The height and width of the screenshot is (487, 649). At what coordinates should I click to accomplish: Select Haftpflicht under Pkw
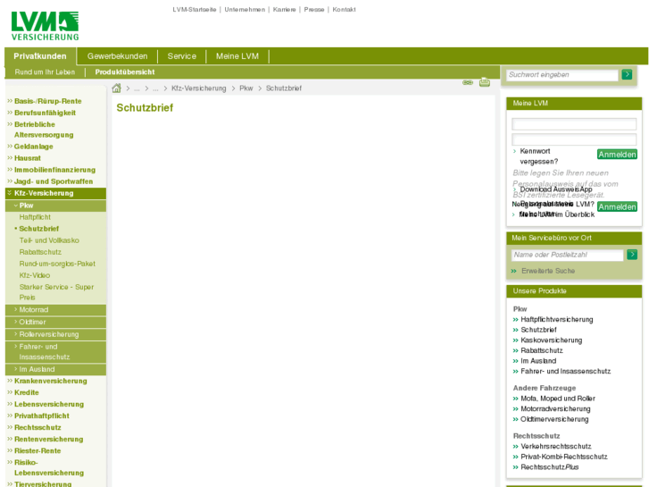point(35,217)
